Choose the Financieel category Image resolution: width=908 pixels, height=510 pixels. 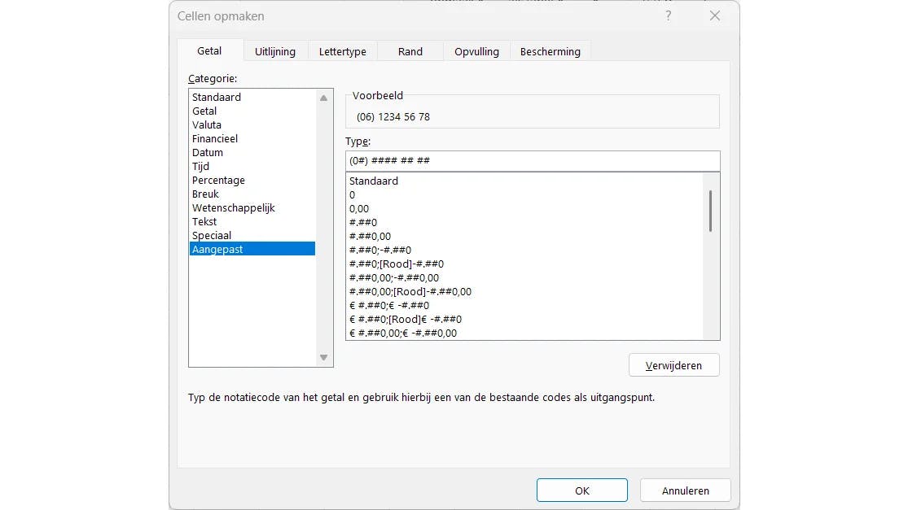tap(252, 139)
